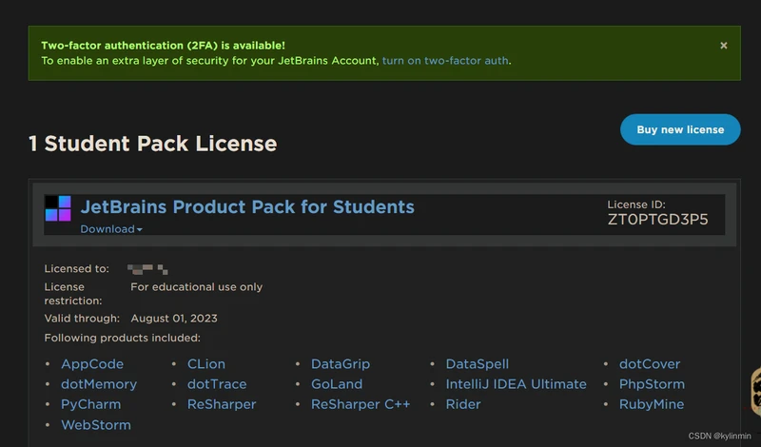This screenshot has height=447, width=761.
Task: Select the WebStorm product link
Action: point(96,425)
